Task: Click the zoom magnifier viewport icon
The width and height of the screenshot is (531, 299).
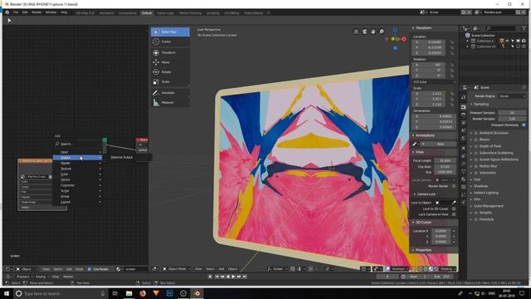Action: click(382, 32)
